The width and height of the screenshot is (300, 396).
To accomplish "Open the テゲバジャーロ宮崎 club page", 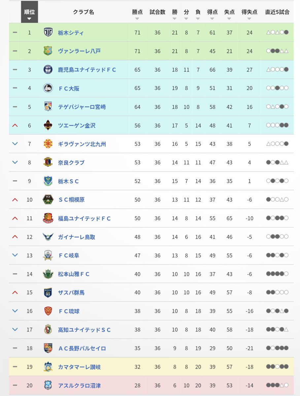I will click(x=82, y=107).
